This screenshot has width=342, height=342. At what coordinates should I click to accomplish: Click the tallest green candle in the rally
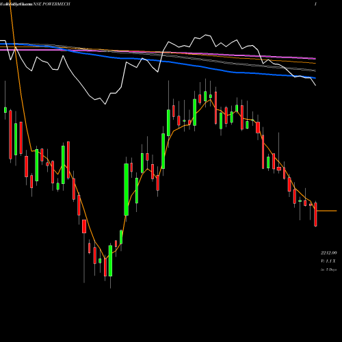pos(126,189)
